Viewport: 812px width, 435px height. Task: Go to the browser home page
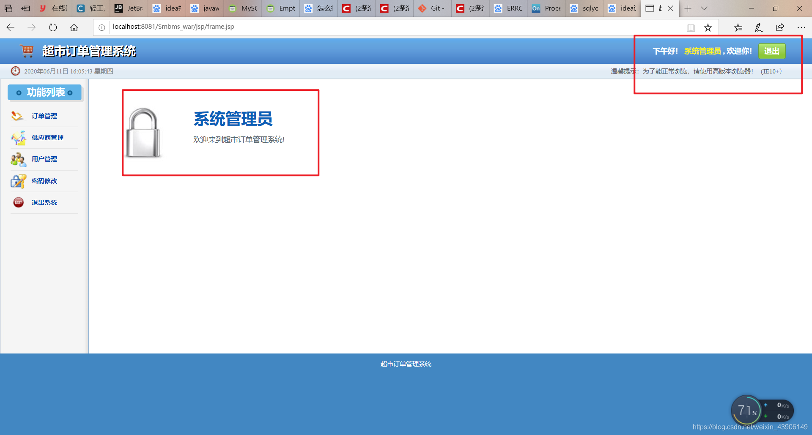click(x=74, y=27)
